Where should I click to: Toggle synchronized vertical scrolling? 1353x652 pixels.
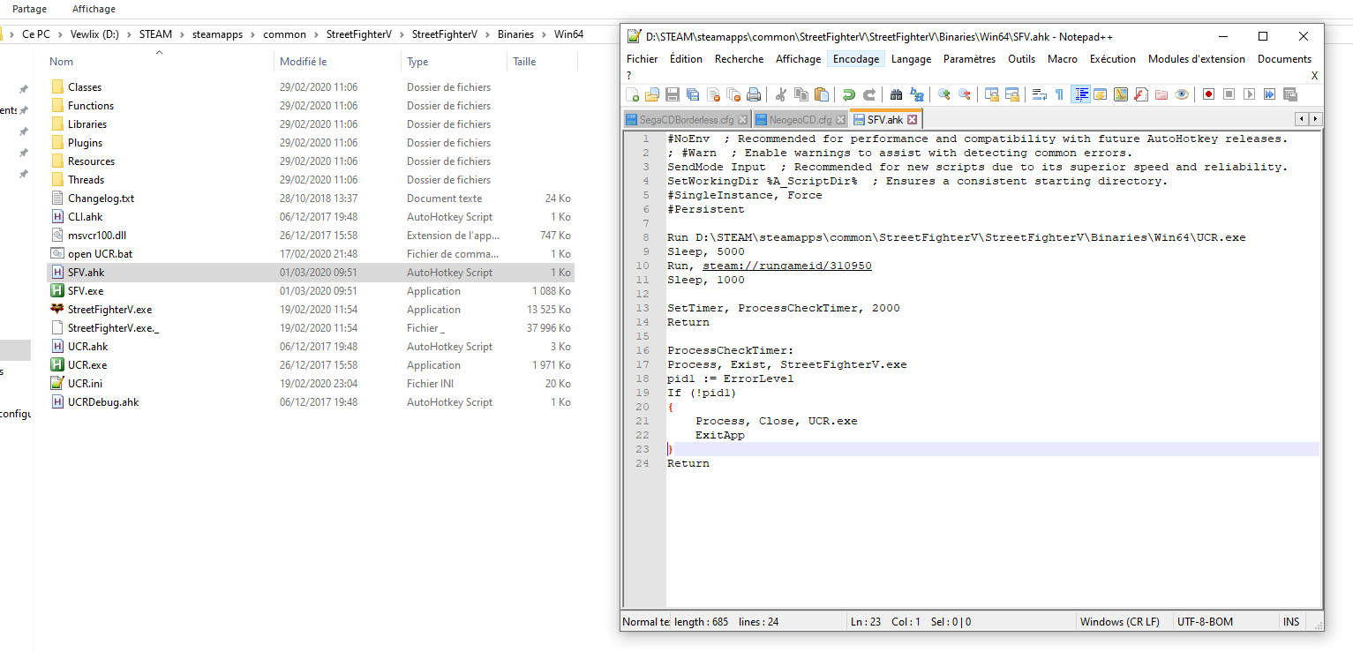991,94
